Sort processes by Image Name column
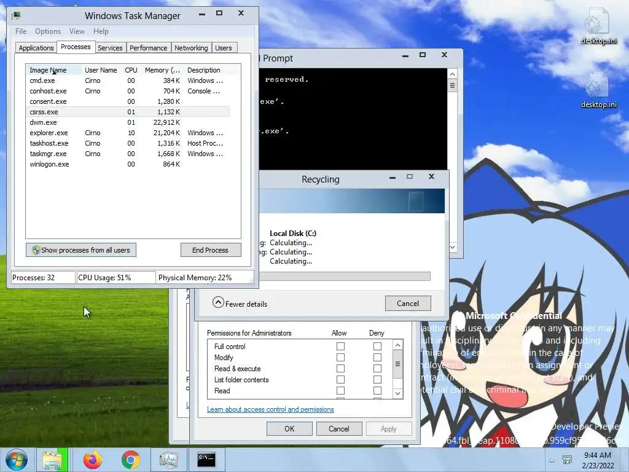Screen dimensions: 629x472 coord(54,70)
